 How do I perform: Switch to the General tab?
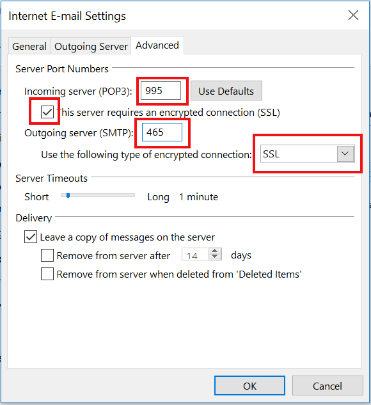(29, 46)
